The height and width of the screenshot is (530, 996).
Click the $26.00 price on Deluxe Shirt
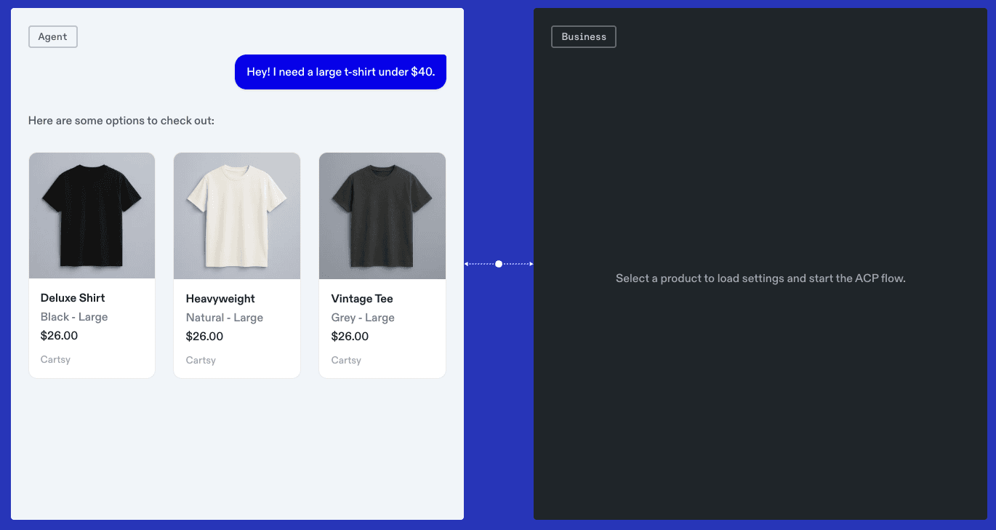(x=59, y=335)
